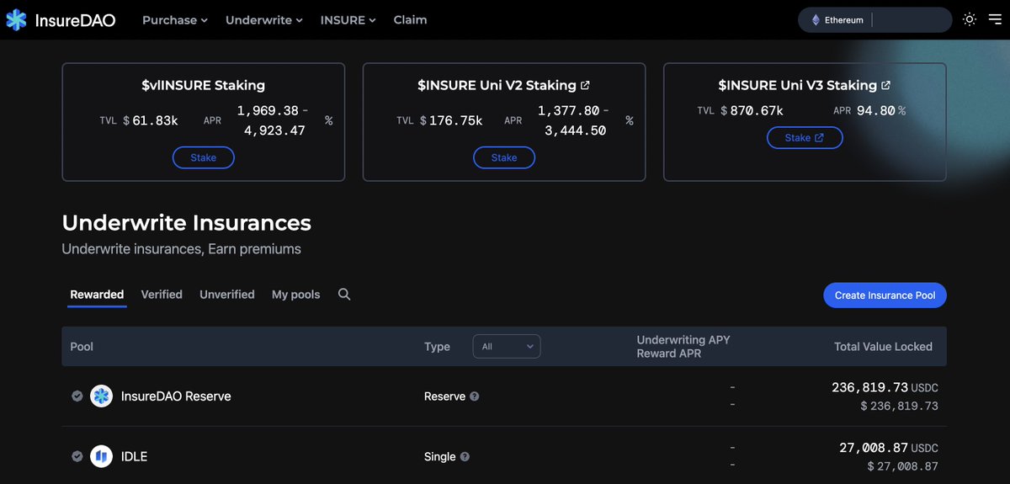Click the $vlINSURE Staking title
1010x484 pixels.
click(x=203, y=85)
